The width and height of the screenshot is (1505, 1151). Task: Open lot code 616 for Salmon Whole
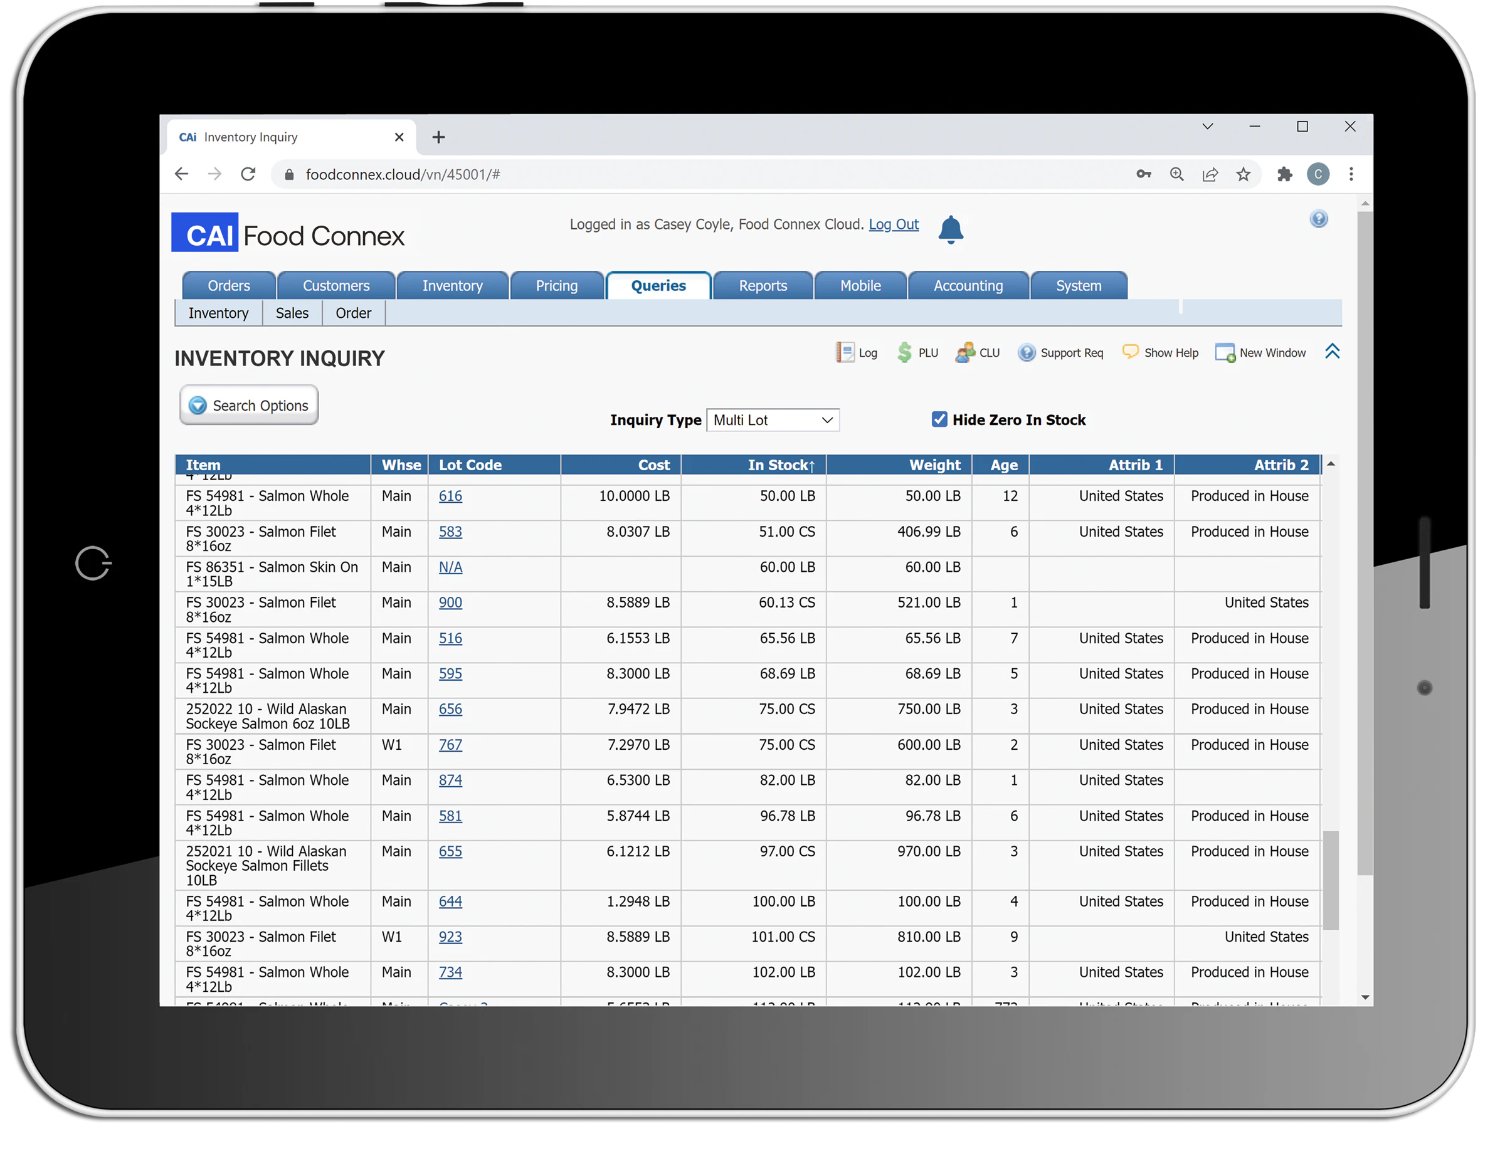click(x=450, y=496)
